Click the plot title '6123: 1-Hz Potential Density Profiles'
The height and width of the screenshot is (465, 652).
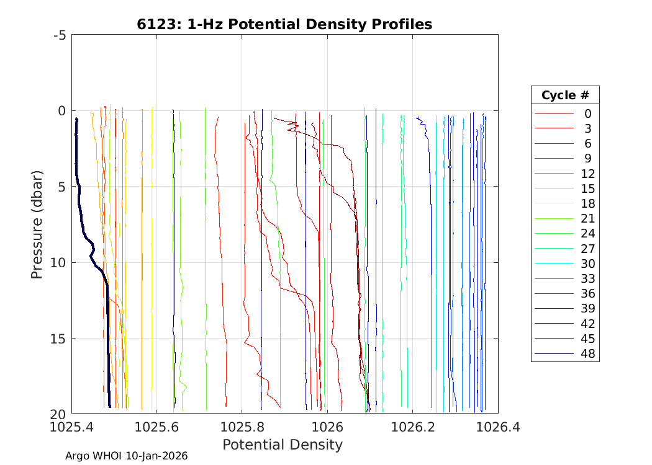284,24
